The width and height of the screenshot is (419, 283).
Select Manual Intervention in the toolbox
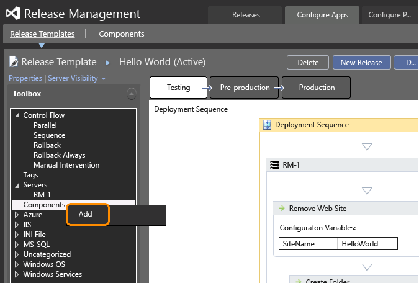click(x=66, y=165)
